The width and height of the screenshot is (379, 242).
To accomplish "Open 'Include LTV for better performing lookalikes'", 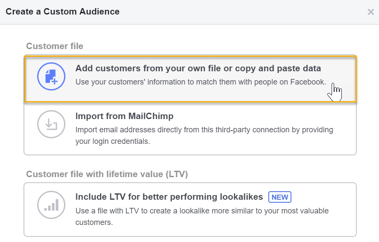I will tap(169, 197).
